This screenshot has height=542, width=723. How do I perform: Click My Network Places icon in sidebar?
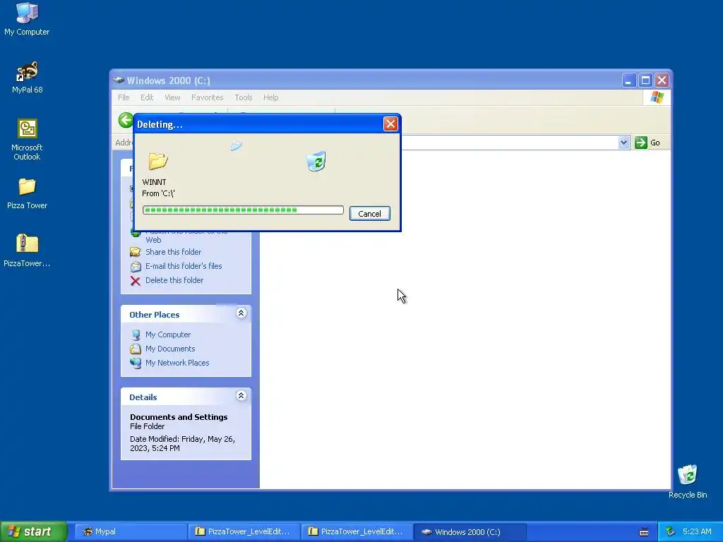pos(136,363)
